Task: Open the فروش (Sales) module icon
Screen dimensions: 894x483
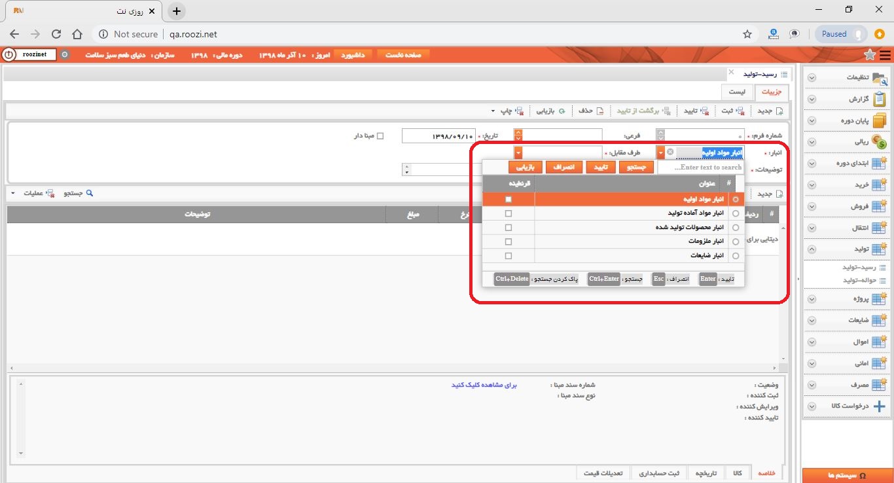Action: click(x=880, y=206)
